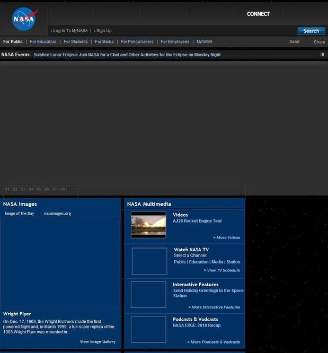Go to slide 03 in the feature carousel
This screenshot has height=353, width=328.
tap(23, 189)
